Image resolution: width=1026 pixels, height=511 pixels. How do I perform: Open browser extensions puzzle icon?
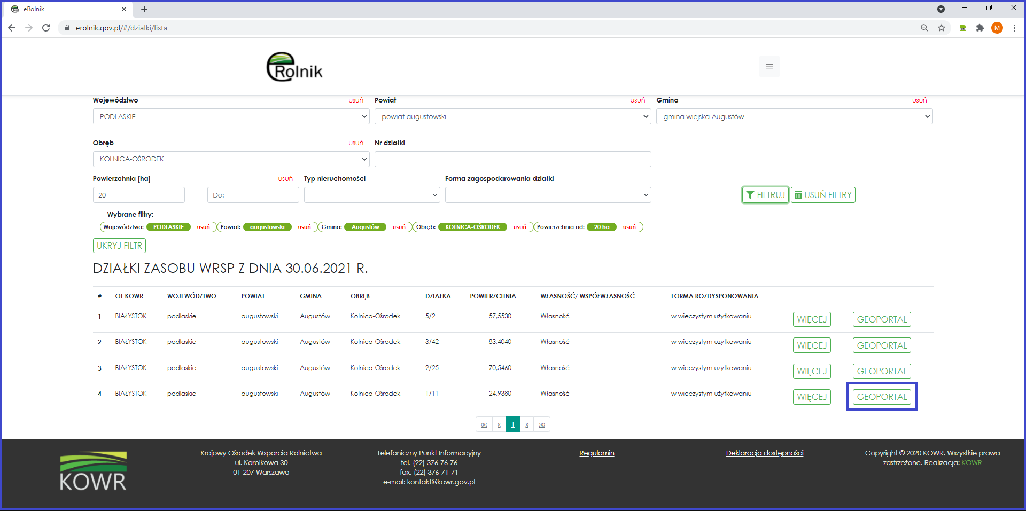(x=980, y=28)
